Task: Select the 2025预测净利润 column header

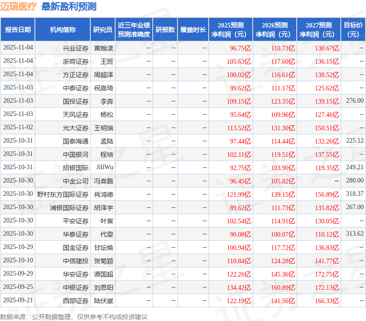Action: click(231, 30)
